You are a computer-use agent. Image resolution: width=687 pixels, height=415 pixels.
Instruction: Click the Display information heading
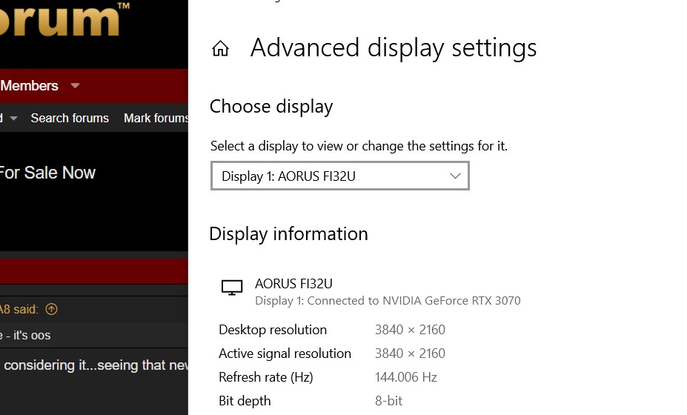coord(289,234)
